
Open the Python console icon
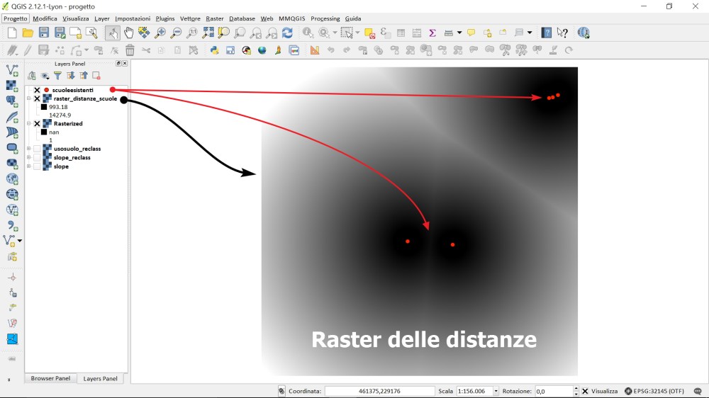[214, 50]
